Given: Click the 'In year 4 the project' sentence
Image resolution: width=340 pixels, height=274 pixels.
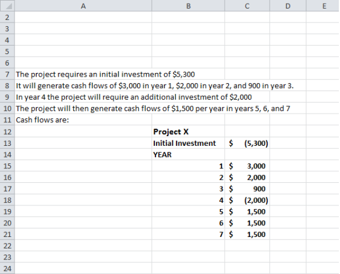Looking at the screenshot, I should pos(134,97).
